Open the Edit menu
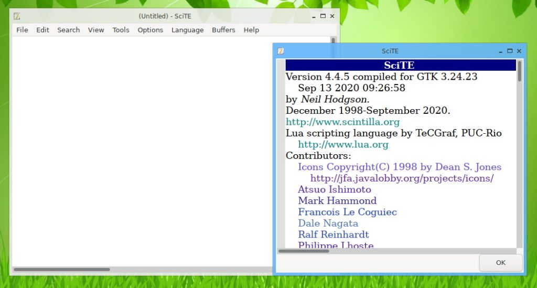This screenshot has height=288, width=537. click(x=42, y=30)
